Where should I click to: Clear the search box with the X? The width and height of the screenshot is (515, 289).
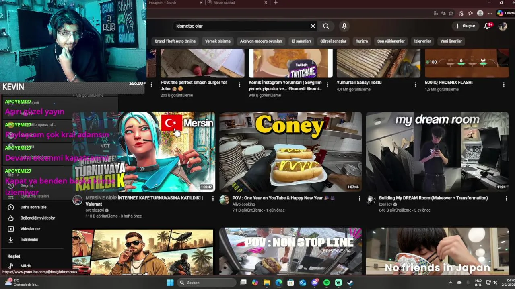313,26
